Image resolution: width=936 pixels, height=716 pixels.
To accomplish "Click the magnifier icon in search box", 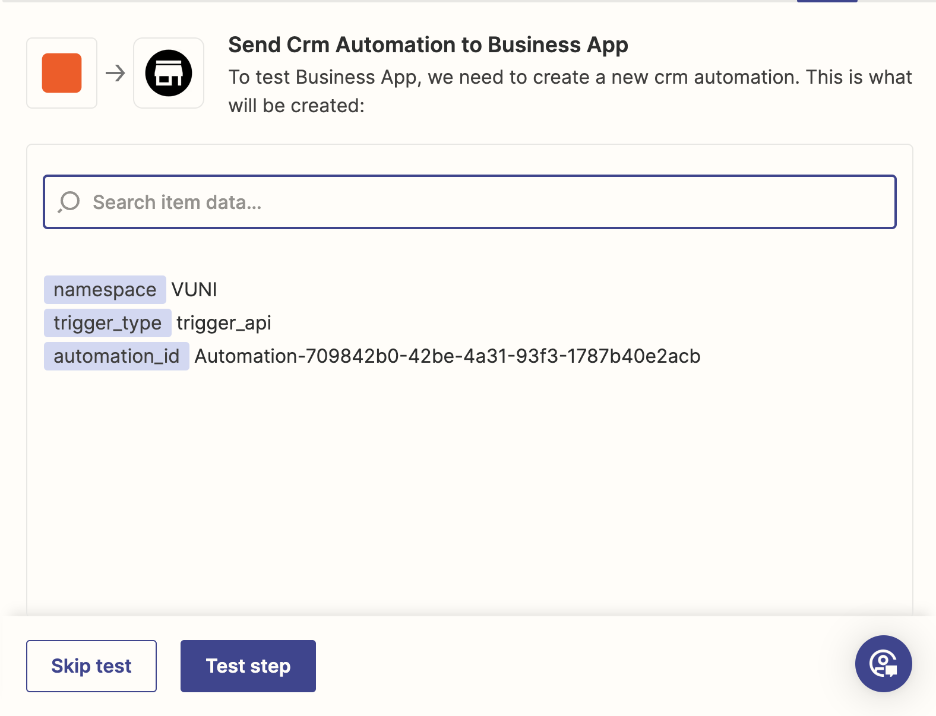I will [x=69, y=202].
